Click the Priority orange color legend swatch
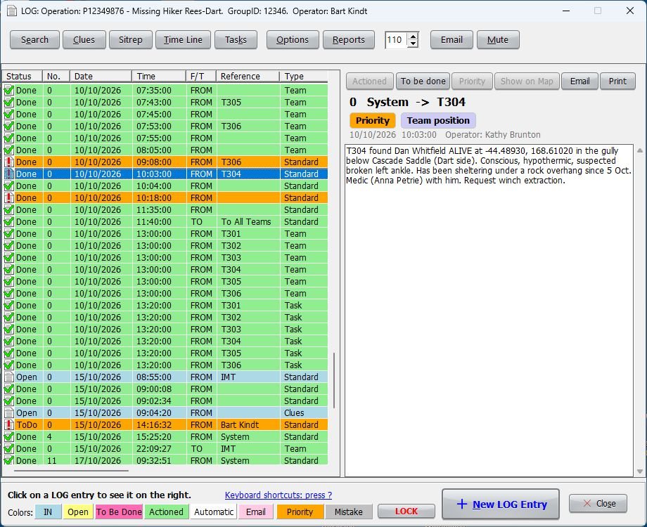 pos(300,512)
